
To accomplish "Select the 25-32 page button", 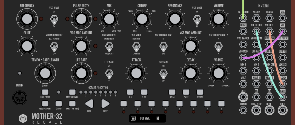I will coord(186,92).
